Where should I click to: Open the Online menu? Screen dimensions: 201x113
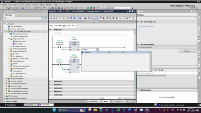[x=28, y=5]
